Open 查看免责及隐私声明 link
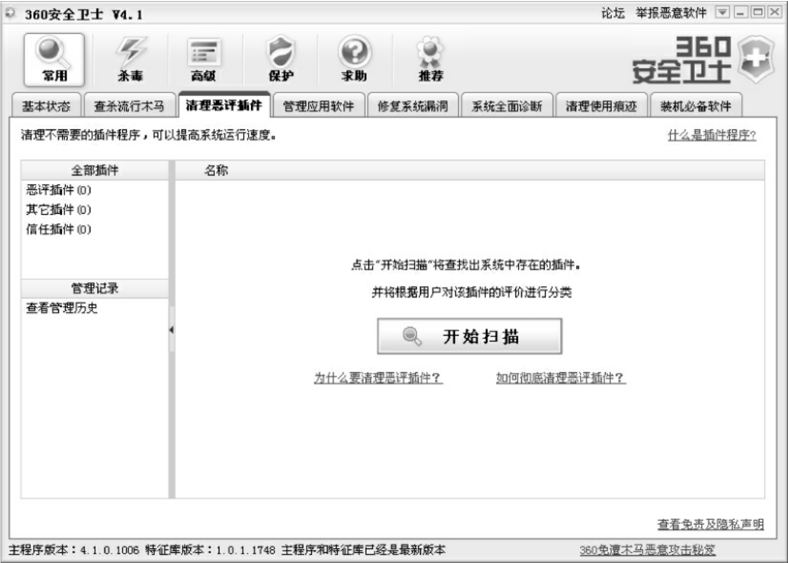 pos(711,524)
